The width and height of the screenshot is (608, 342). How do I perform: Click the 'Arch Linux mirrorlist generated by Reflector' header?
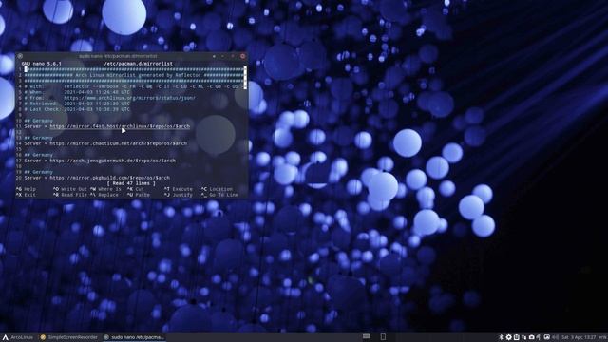(x=138, y=75)
